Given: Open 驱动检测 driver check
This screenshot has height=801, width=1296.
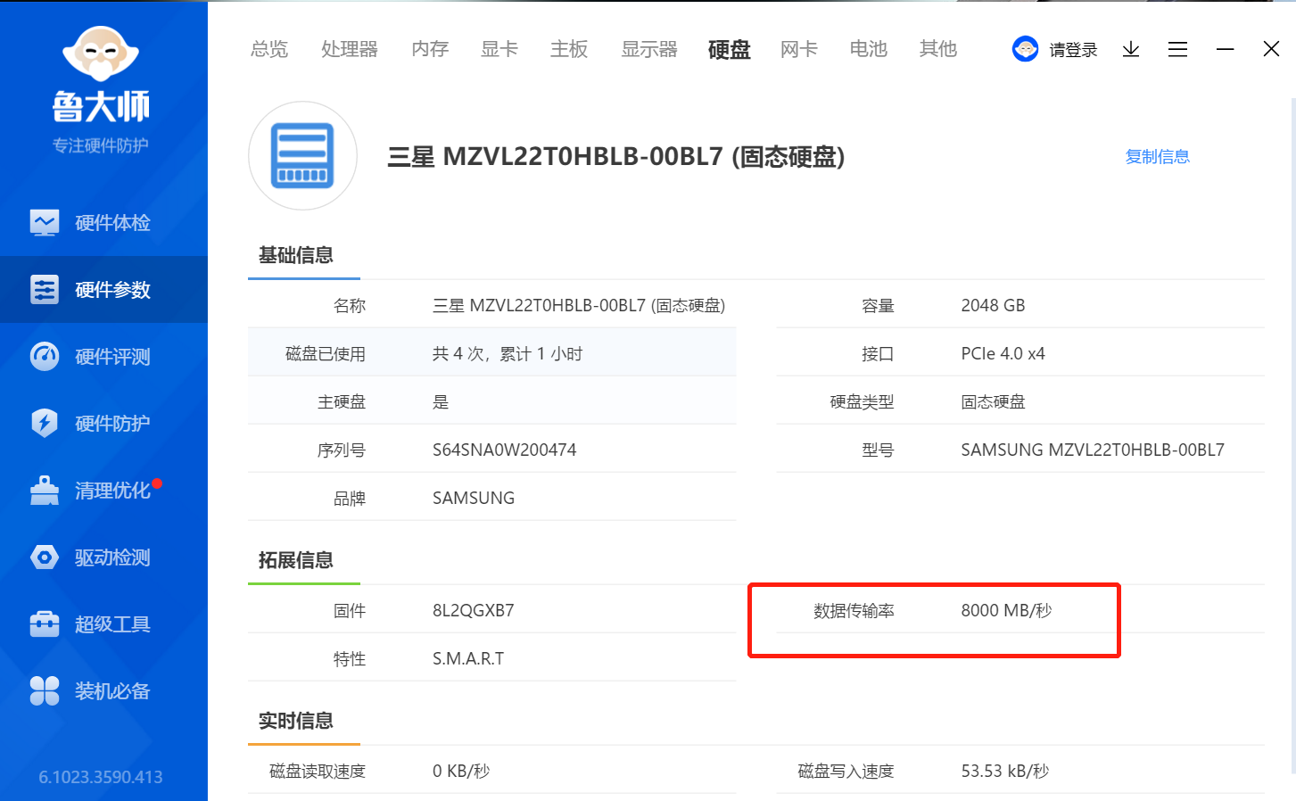Looking at the screenshot, I should 103,557.
